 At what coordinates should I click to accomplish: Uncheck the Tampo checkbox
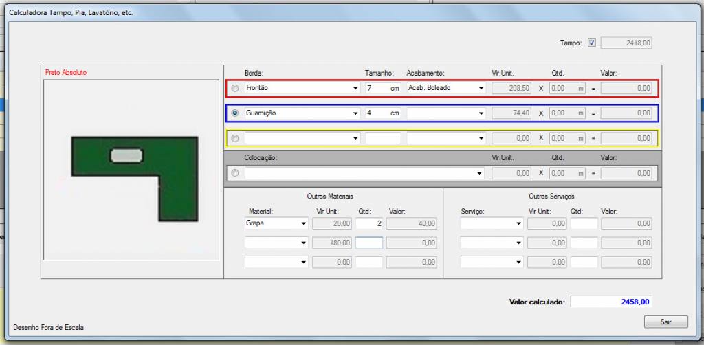point(592,43)
